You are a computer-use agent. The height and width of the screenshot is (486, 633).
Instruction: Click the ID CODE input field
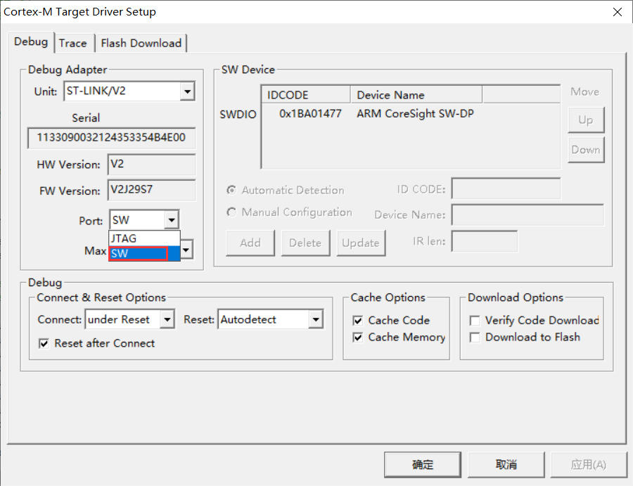[506, 188]
